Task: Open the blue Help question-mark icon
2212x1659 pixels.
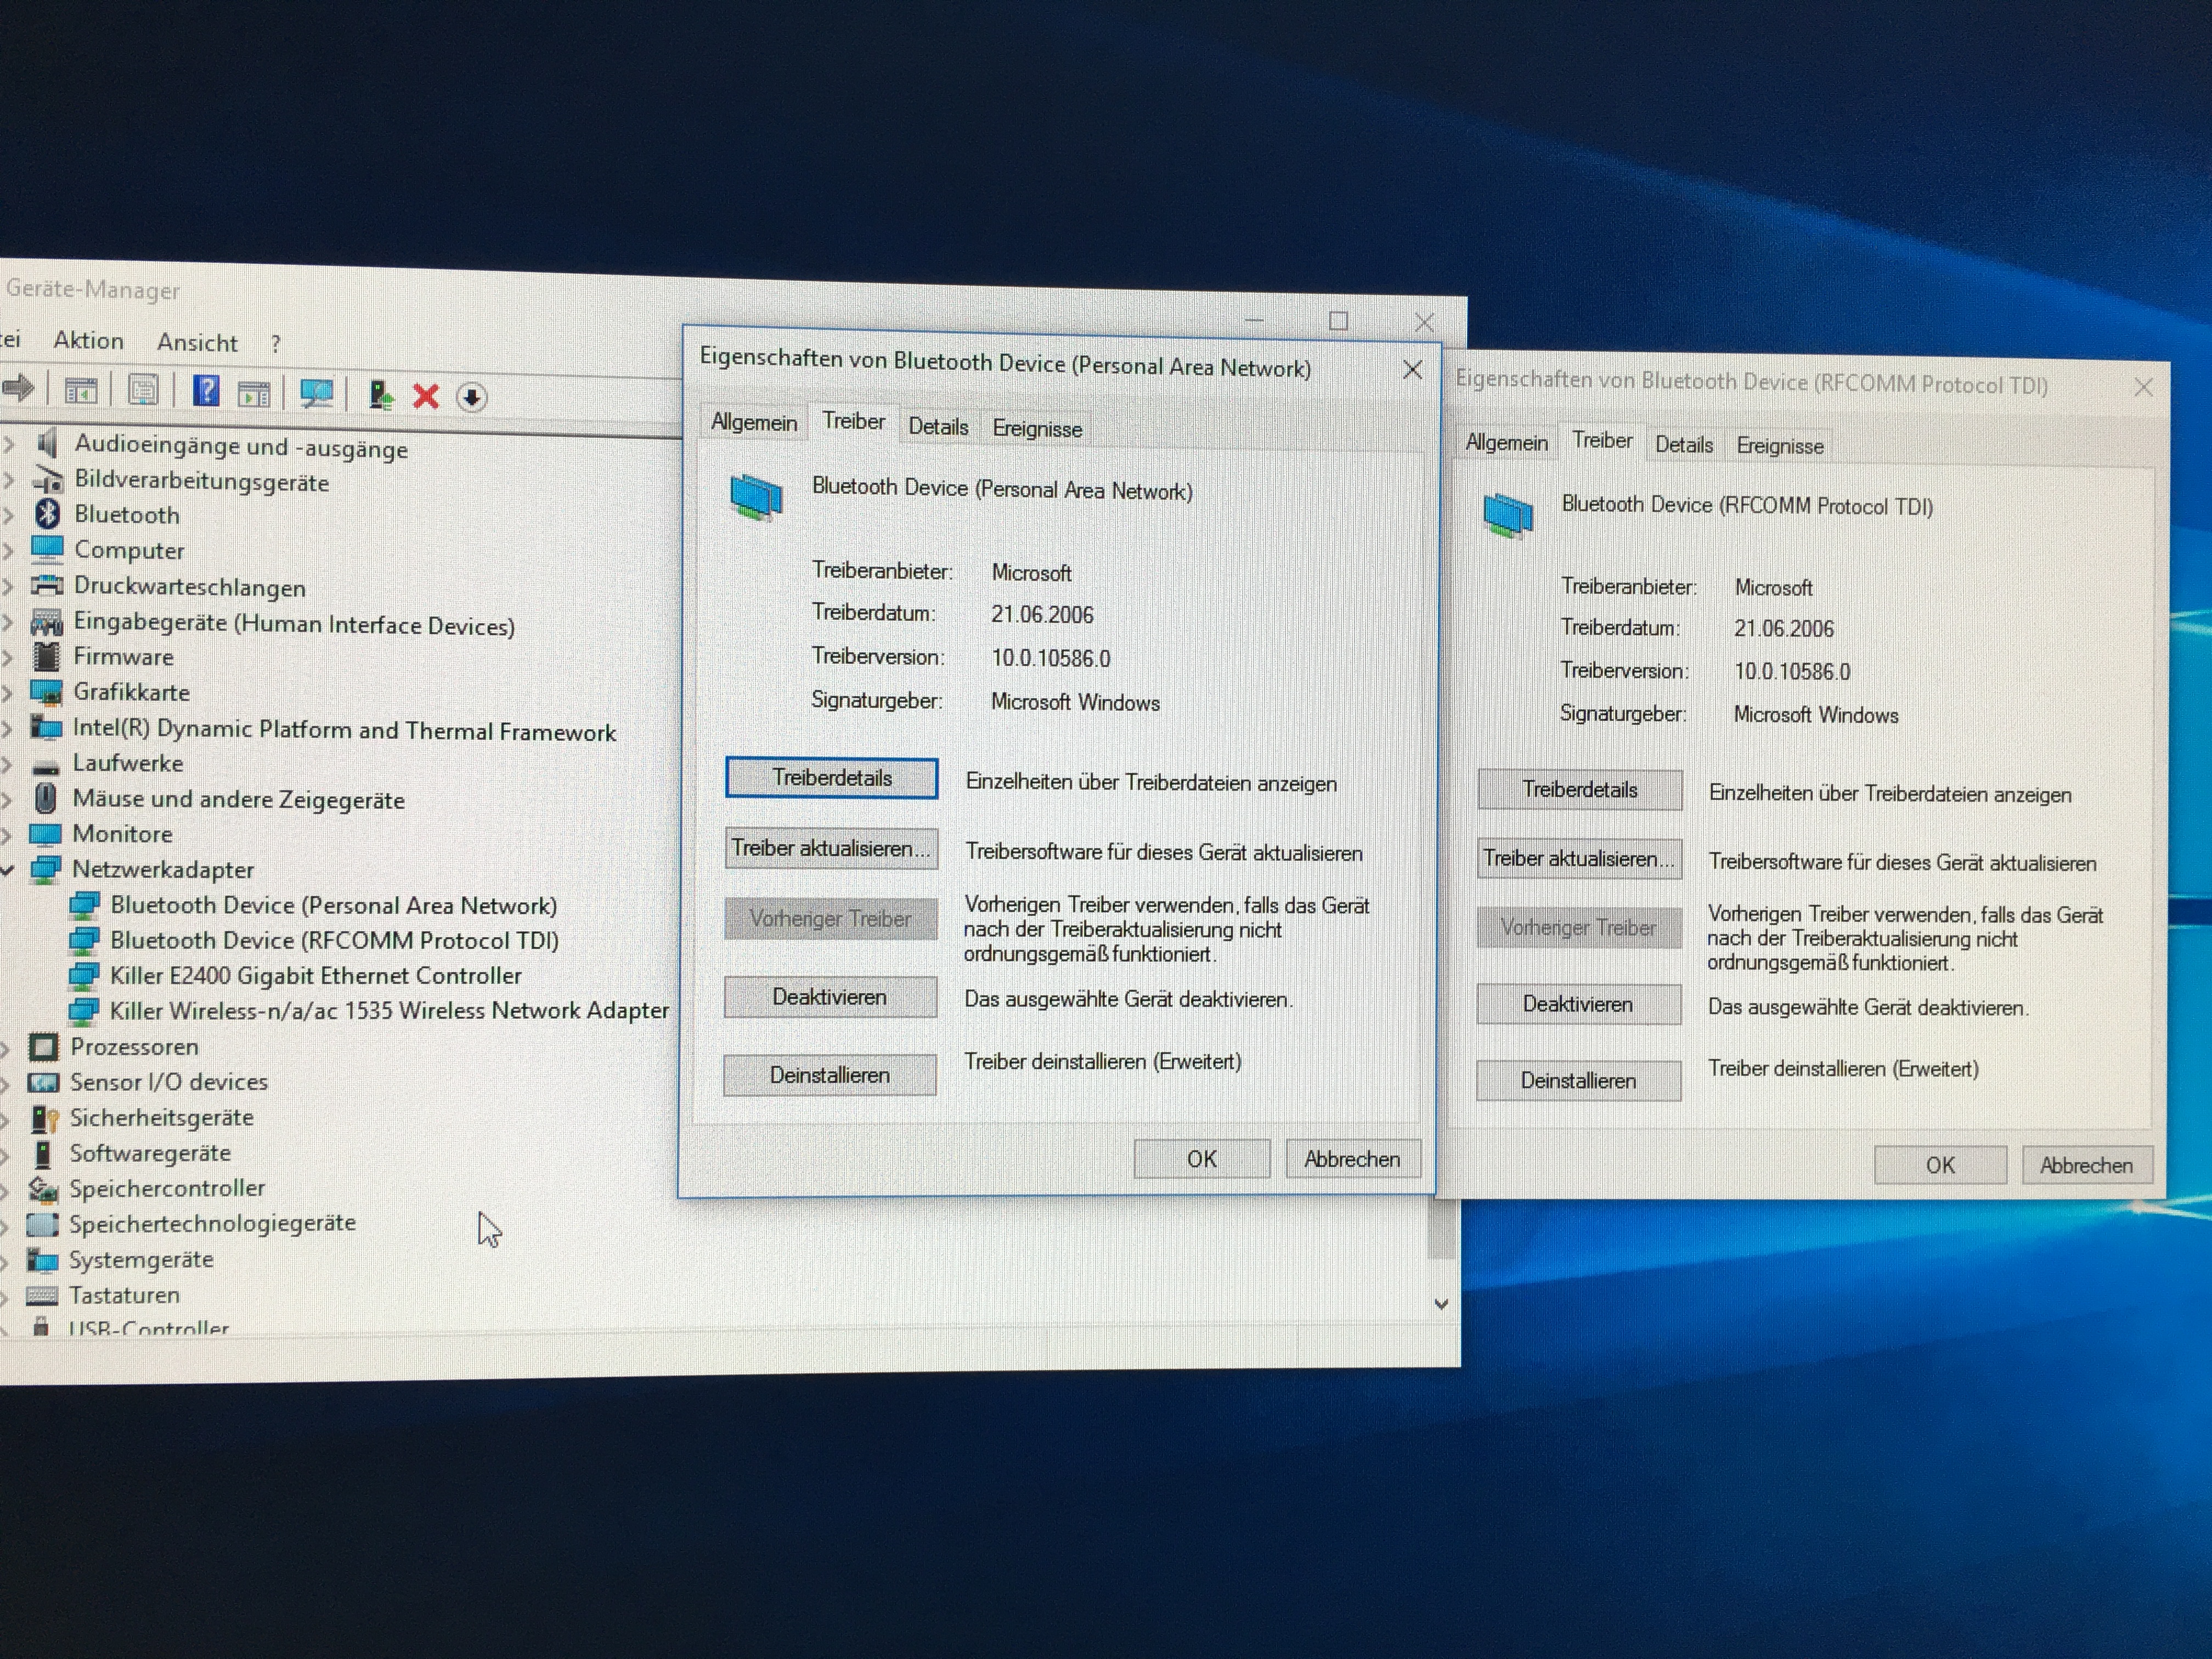Action: tap(206, 391)
